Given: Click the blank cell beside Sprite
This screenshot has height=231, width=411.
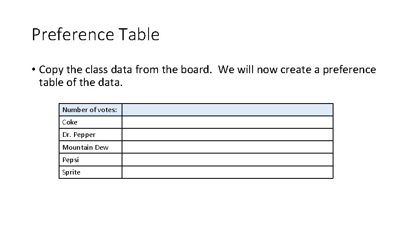Looking at the screenshot, I should (227, 172).
